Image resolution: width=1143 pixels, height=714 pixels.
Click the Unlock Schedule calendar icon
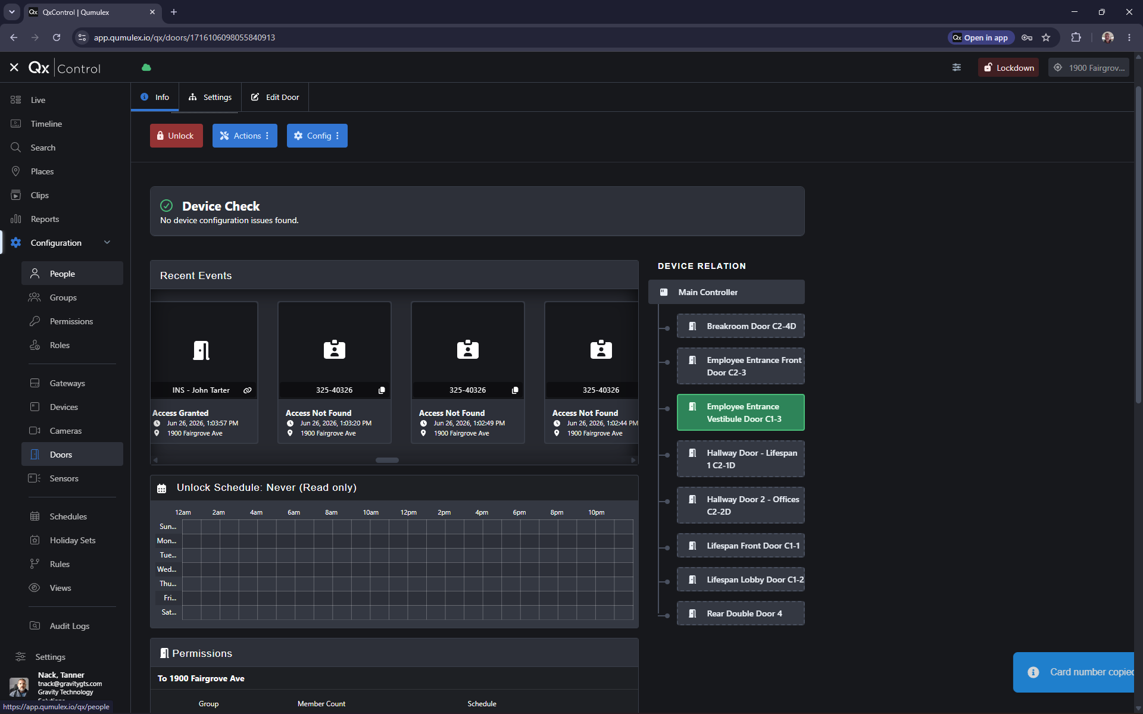tap(161, 488)
